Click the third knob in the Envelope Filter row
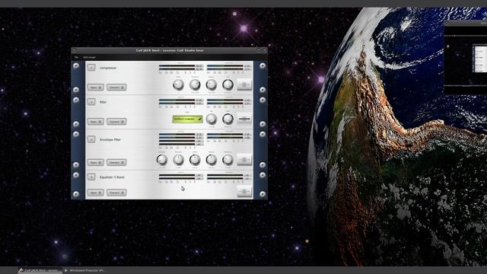 195,160
